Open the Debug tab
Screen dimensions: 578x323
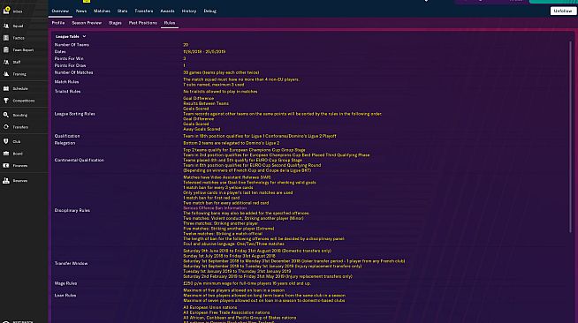tap(209, 11)
